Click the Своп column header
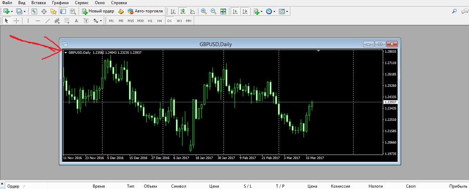The image size is (469, 189). 411,186
